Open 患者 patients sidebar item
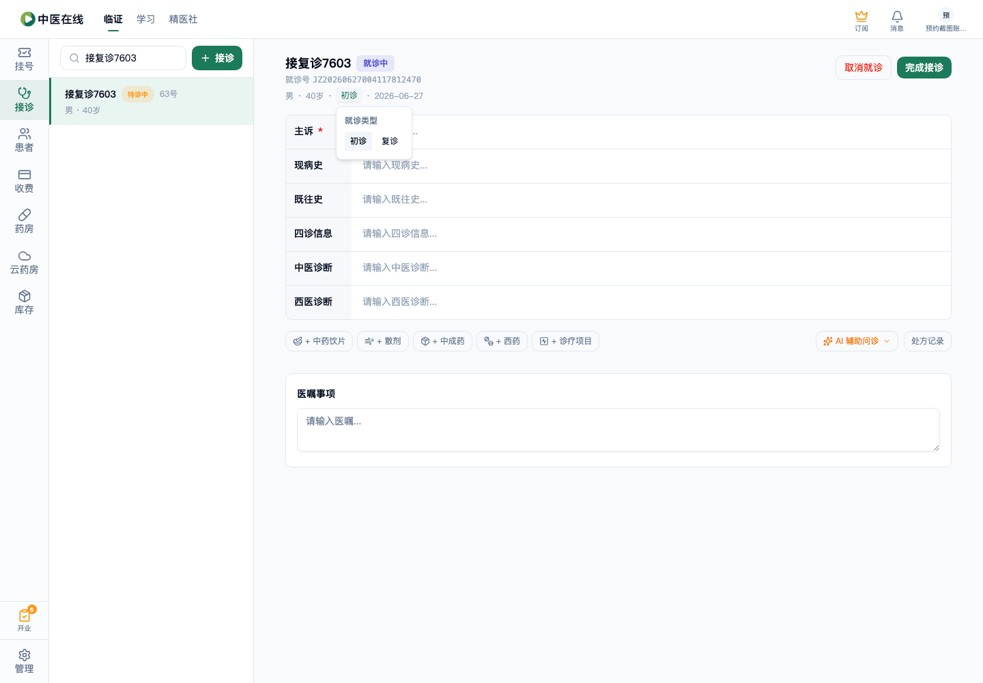 click(24, 141)
